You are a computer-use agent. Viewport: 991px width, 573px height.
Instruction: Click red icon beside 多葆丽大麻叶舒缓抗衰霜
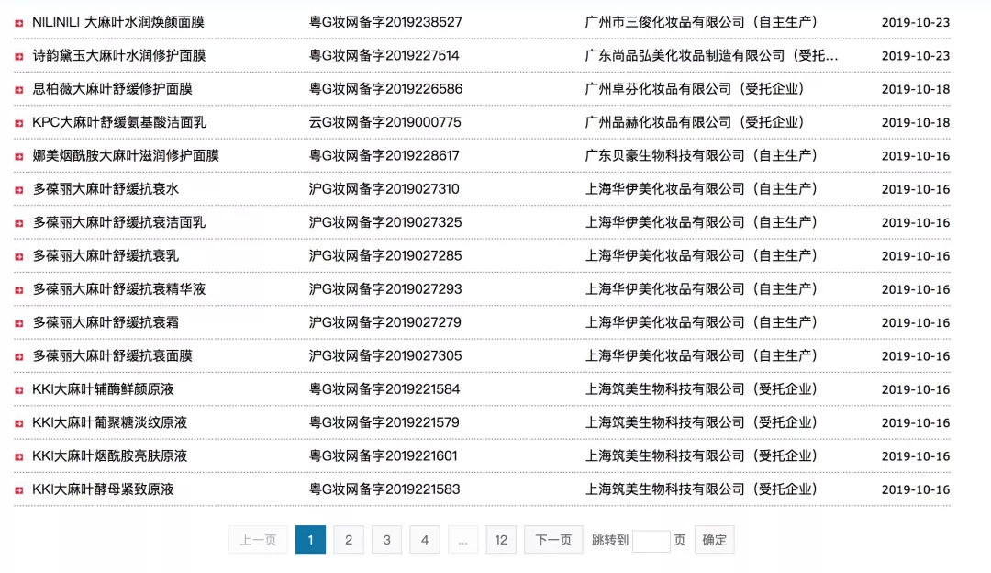pos(19,323)
